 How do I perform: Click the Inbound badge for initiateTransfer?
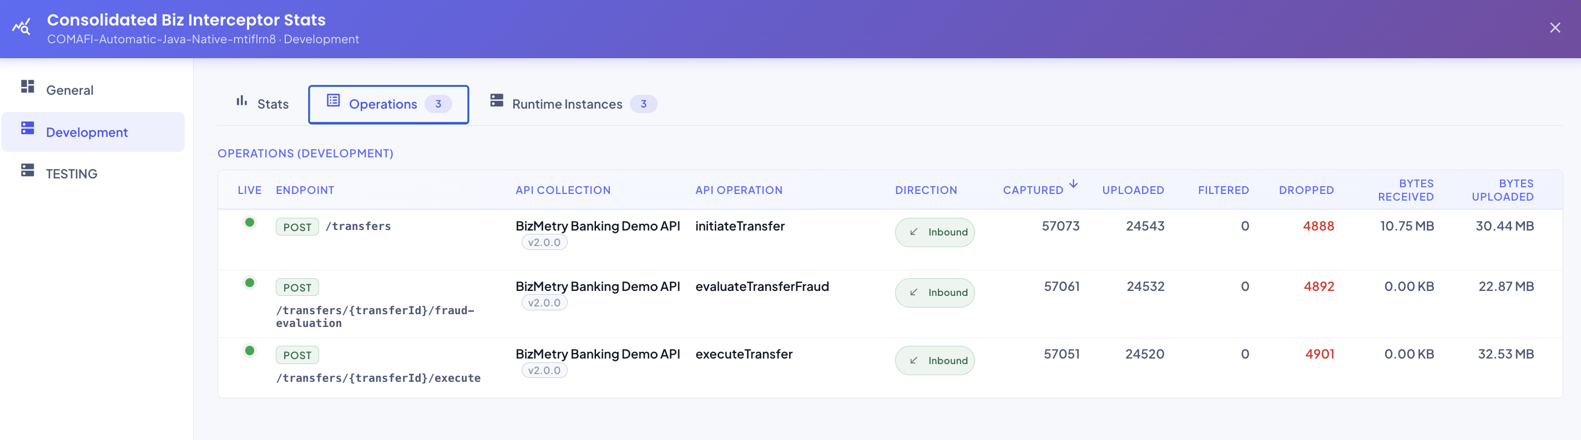pyautogui.click(x=934, y=232)
